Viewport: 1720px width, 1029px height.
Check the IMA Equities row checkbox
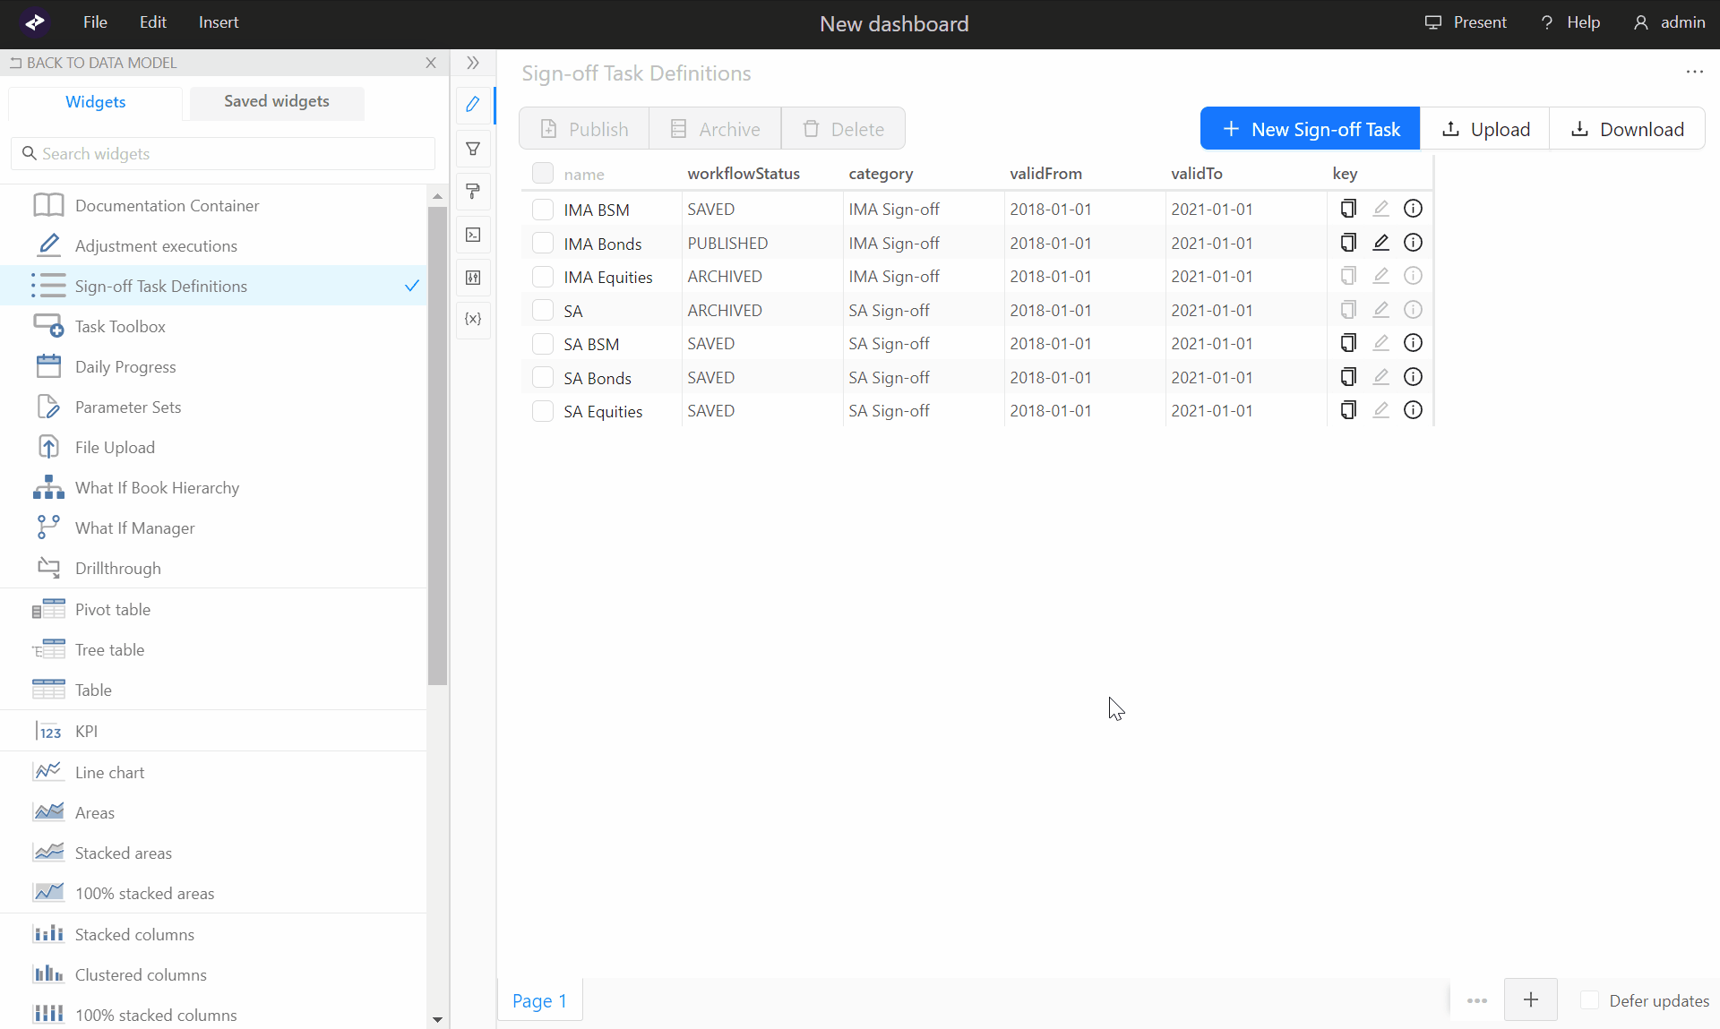click(x=543, y=277)
